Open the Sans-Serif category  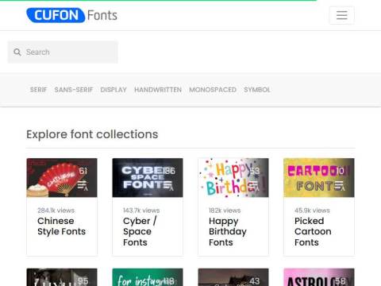click(74, 90)
